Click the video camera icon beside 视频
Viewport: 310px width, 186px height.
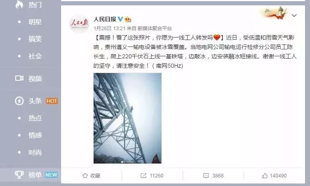(19, 78)
